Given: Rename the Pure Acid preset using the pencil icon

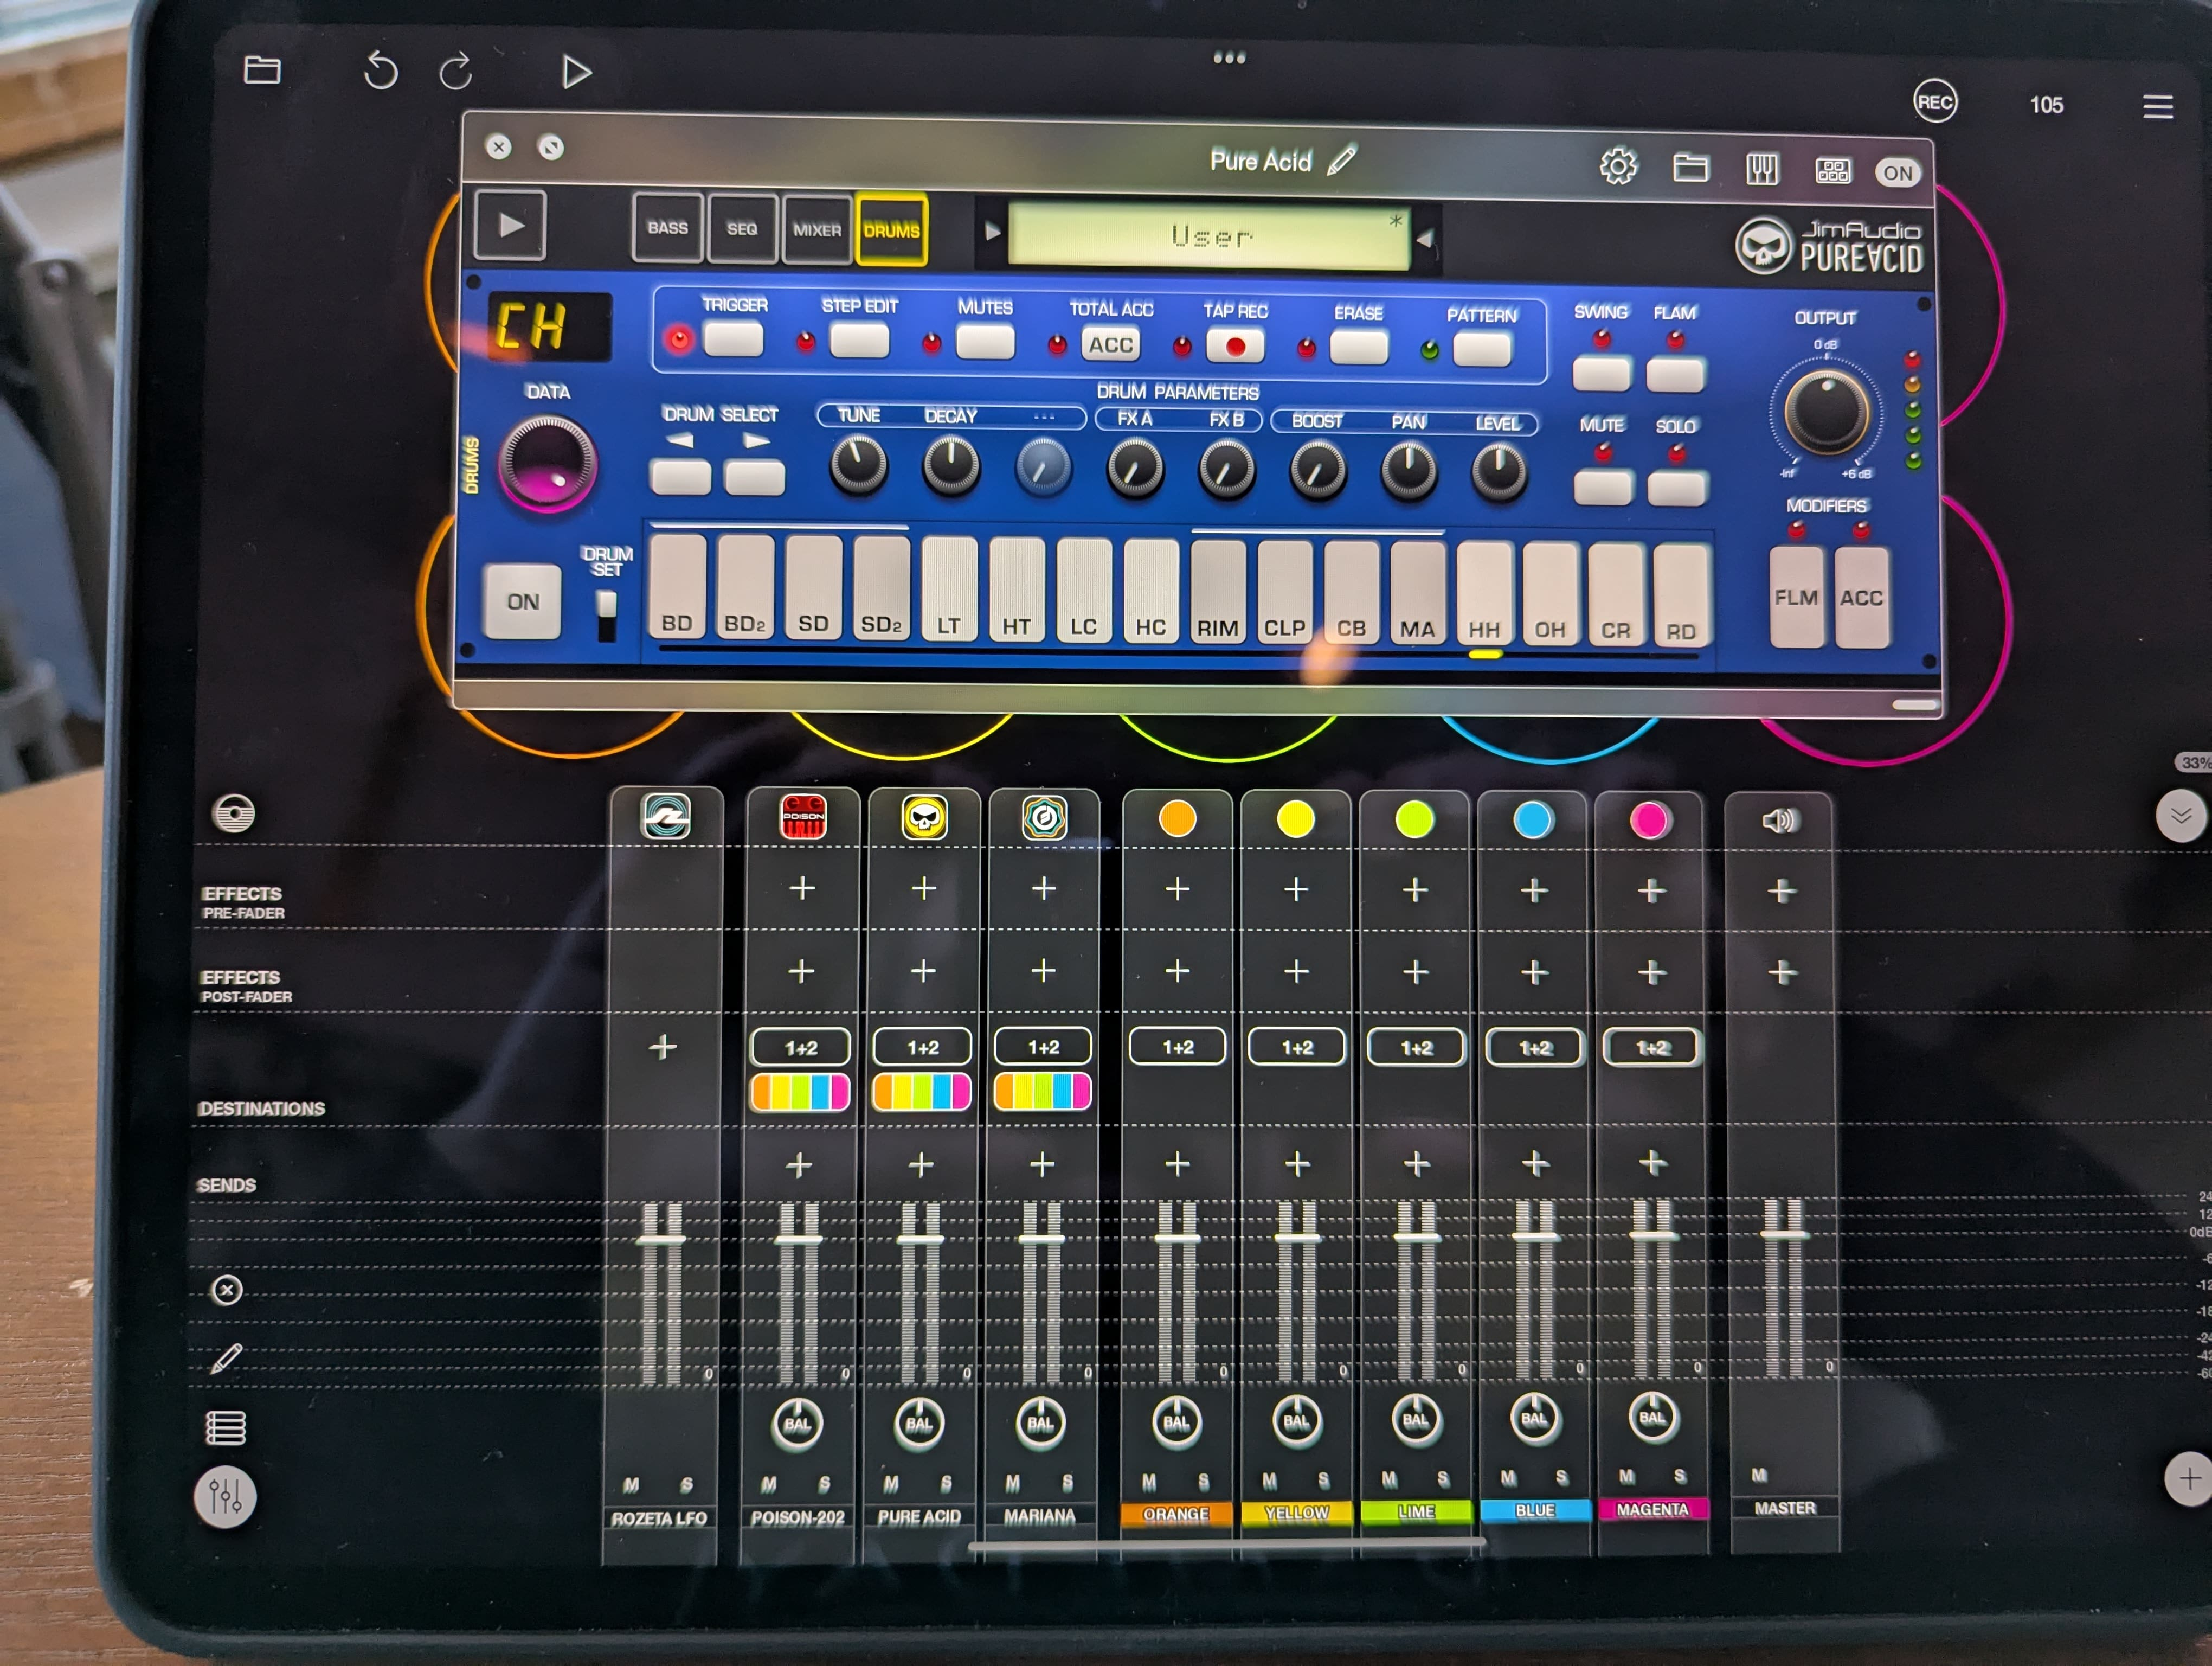Looking at the screenshot, I should pyautogui.click(x=1342, y=160).
